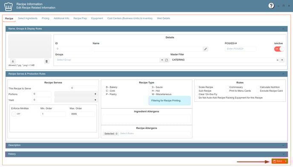Viewport: 293px width, 167px height.
Task: Click the Name input field
Action: point(148,49)
